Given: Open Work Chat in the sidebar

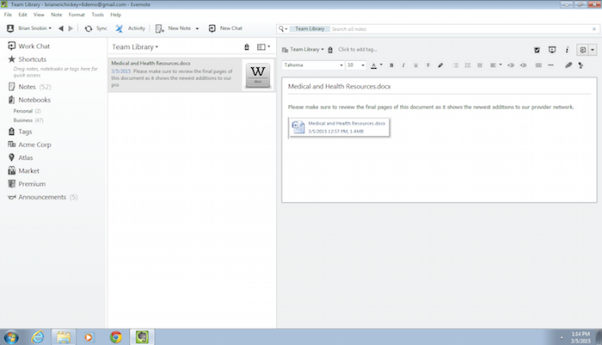Looking at the screenshot, I should pyautogui.click(x=28, y=46).
